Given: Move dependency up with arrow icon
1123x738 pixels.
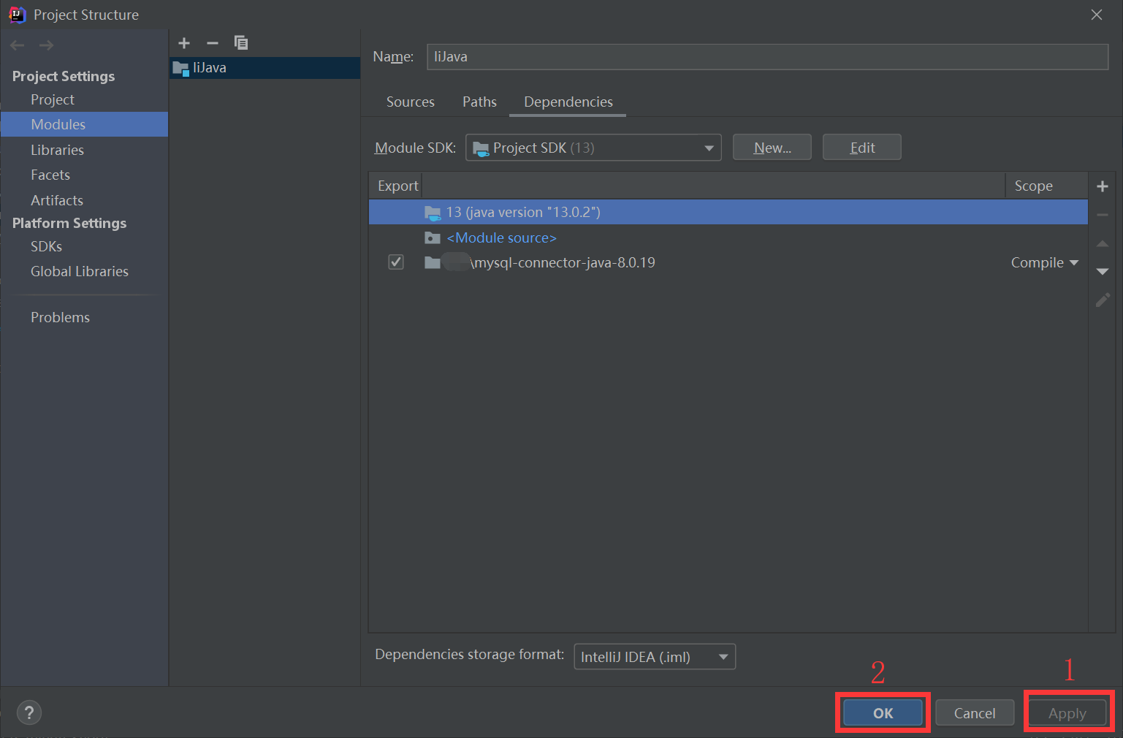Looking at the screenshot, I should coord(1103,243).
